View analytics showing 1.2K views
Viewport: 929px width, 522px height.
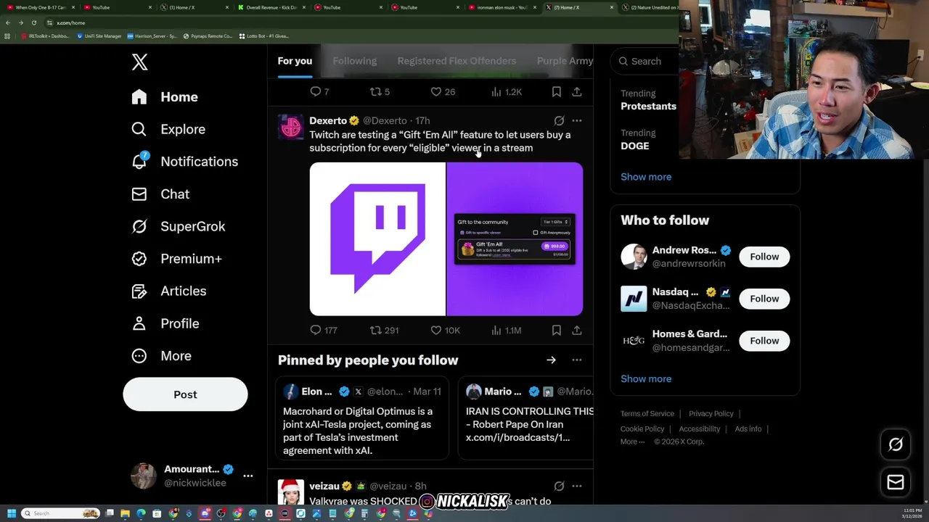point(506,92)
